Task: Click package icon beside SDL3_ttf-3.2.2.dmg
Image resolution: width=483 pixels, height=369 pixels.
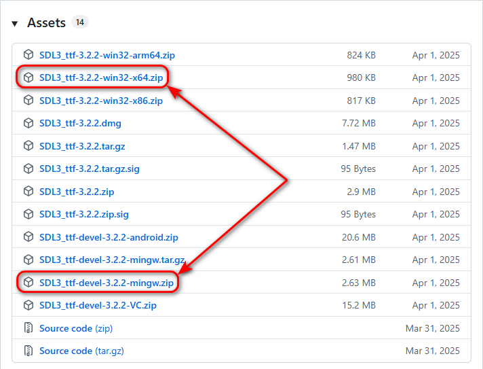Action: click(28, 123)
